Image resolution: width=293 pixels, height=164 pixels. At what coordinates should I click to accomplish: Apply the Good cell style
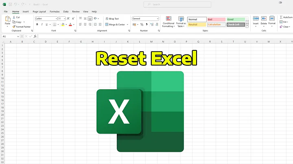pos(236,19)
